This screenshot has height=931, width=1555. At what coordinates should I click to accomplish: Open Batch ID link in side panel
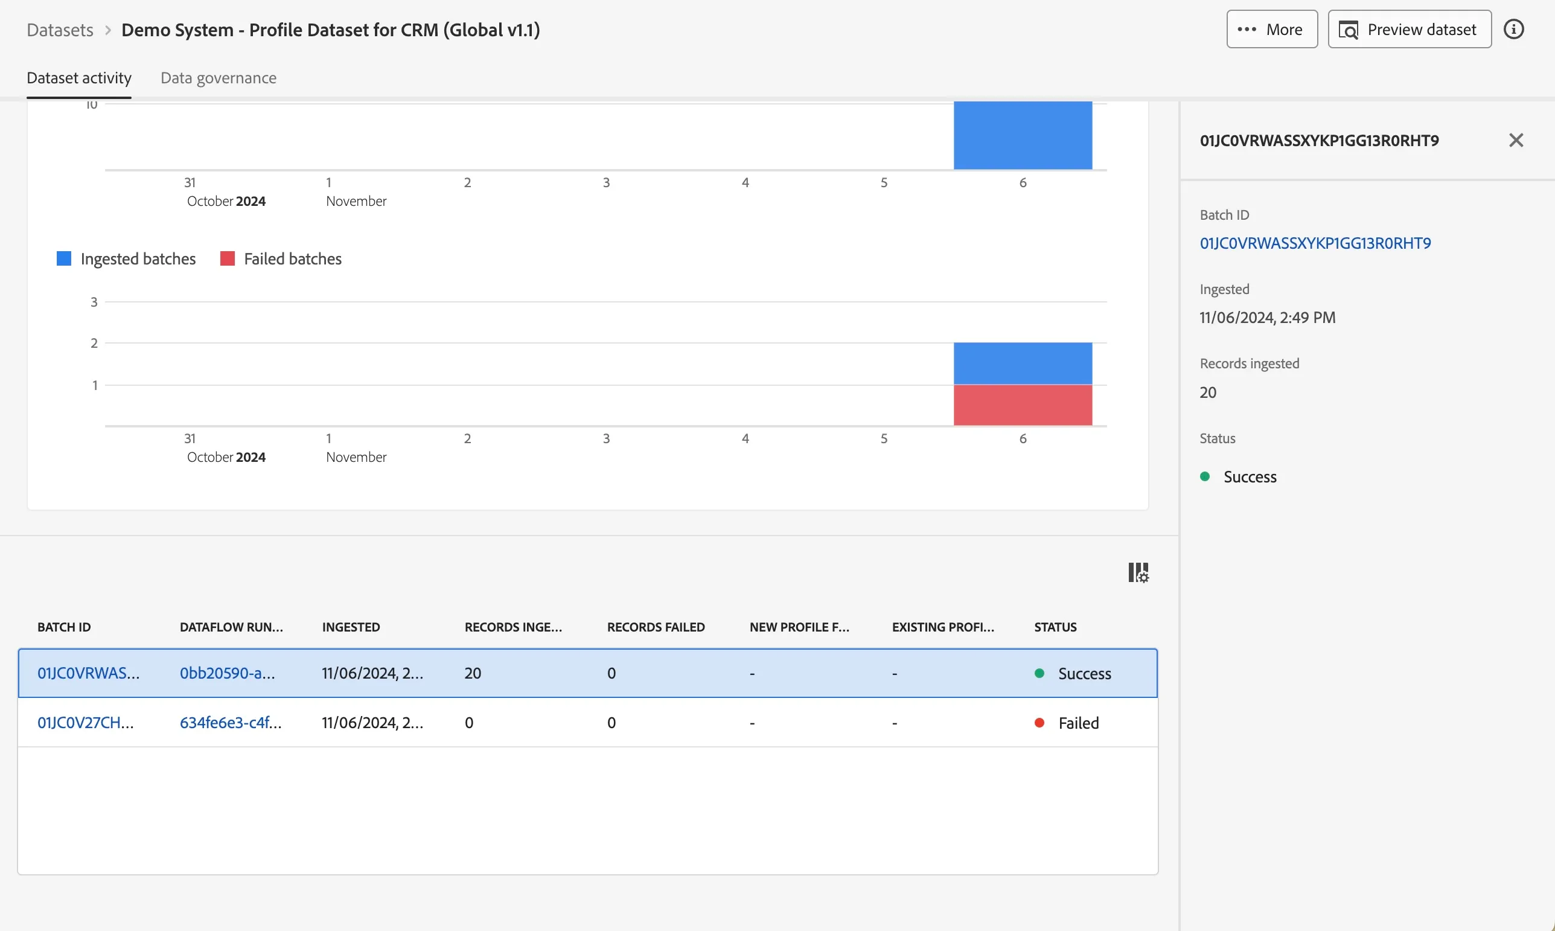click(x=1315, y=243)
